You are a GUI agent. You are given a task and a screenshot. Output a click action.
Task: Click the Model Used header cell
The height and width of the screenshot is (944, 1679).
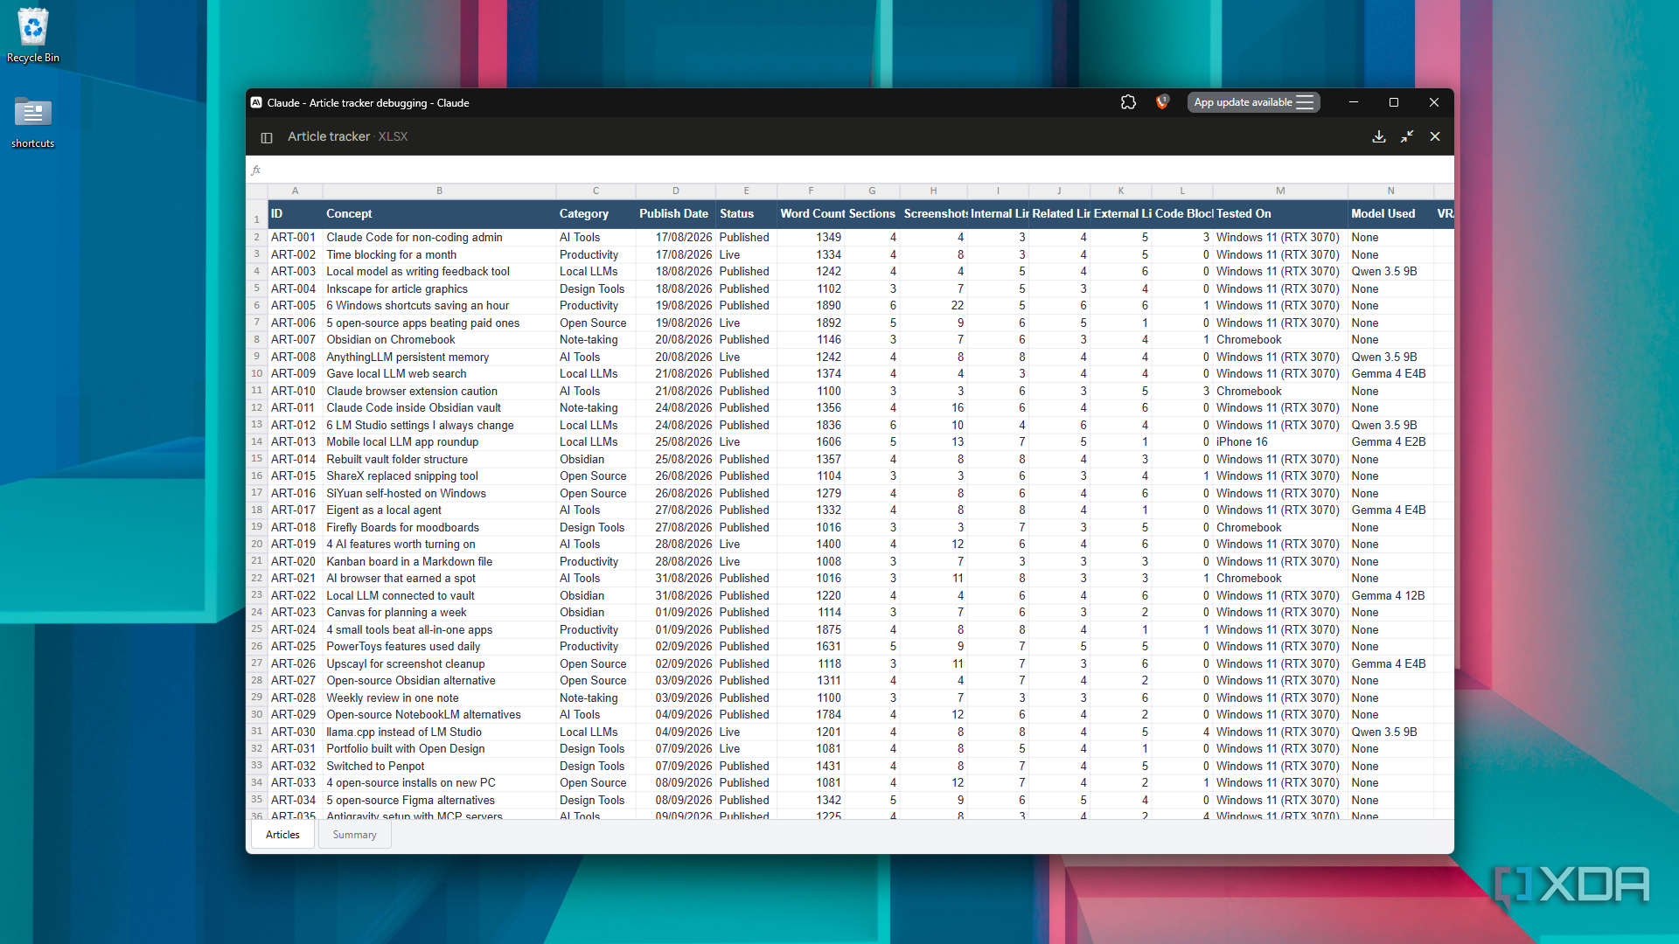point(1390,213)
